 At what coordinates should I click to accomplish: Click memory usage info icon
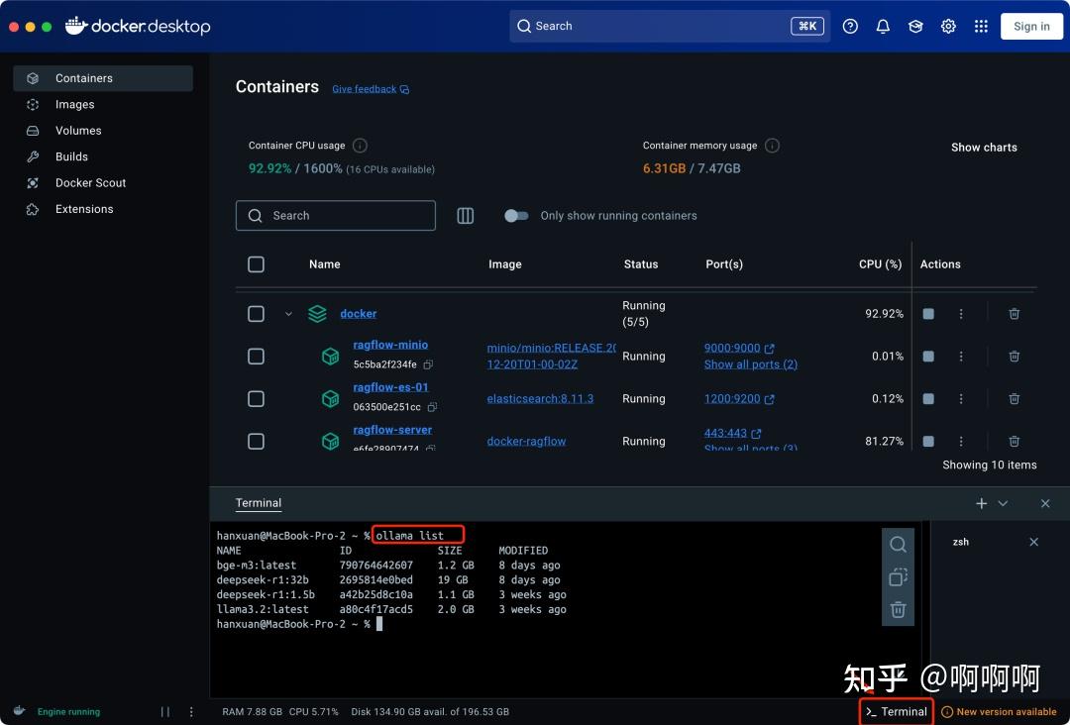tap(772, 146)
